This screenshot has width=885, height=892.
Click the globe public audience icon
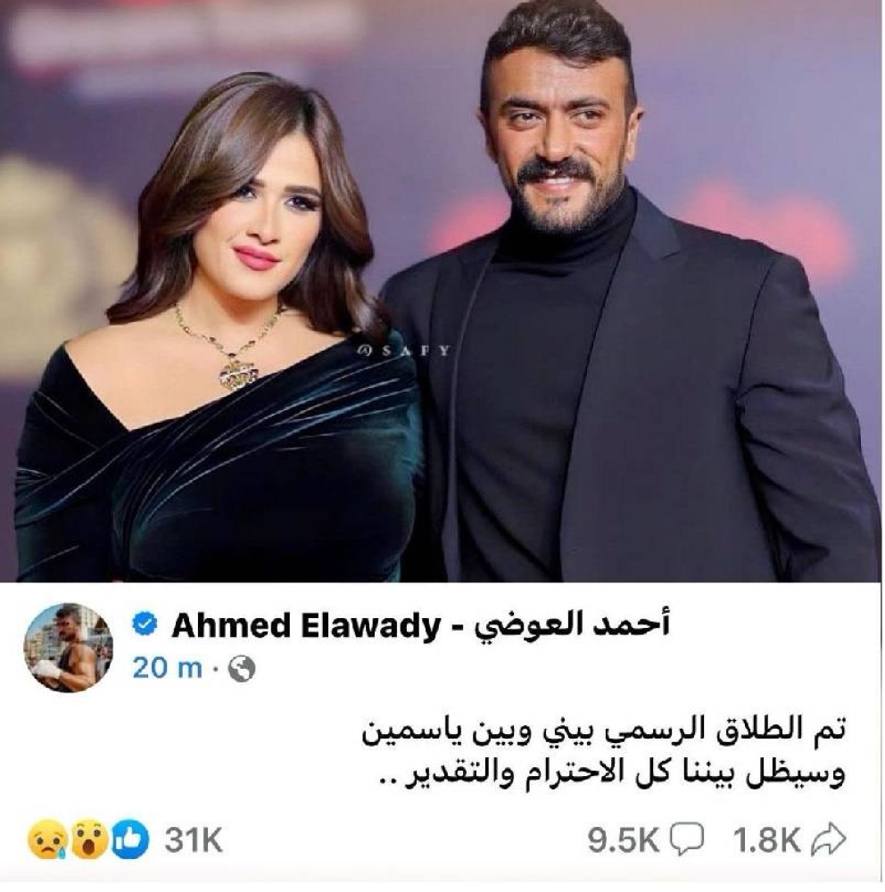(x=241, y=669)
